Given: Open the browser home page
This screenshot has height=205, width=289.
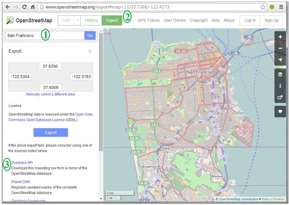Looking at the screenshot, I should [33, 7].
